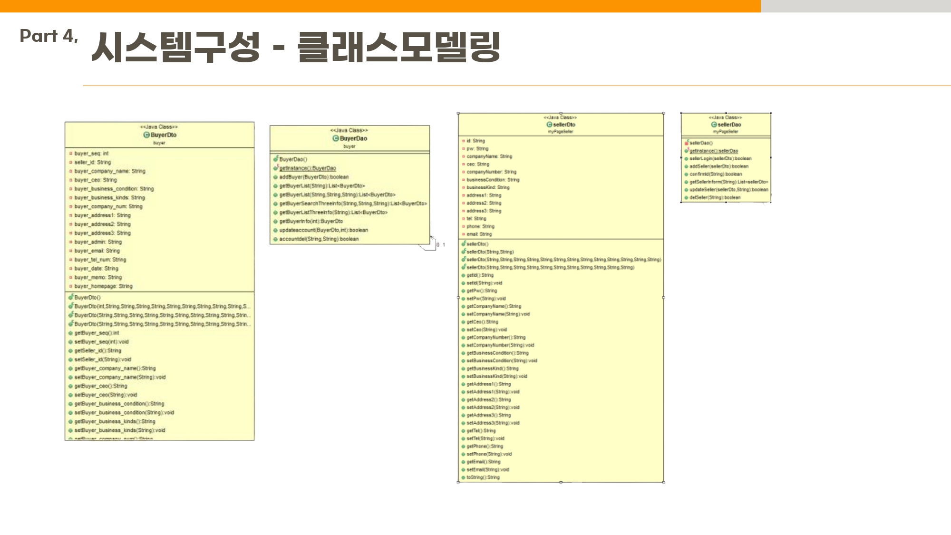This screenshot has height=535, width=951.
Task: Select the getInstance():sellerDao method
Action: [x=713, y=151]
